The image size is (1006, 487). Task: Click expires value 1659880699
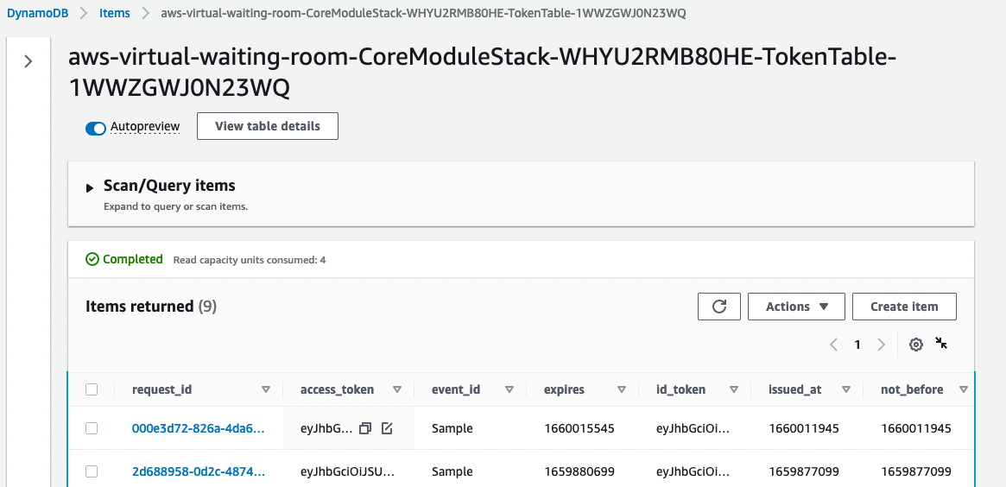pos(579,471)
